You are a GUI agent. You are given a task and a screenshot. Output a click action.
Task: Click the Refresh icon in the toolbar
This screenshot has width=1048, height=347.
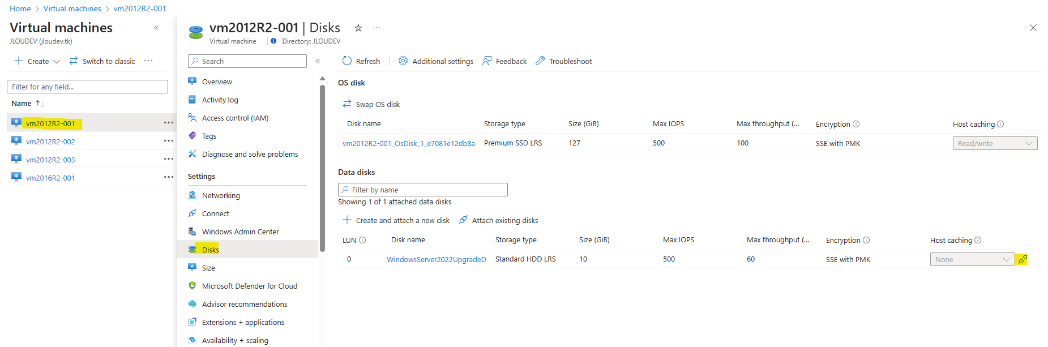tap(347, 61)
